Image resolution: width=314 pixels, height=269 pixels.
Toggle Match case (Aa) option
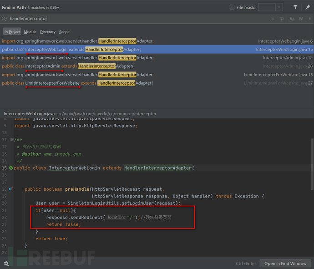[292, 19]
